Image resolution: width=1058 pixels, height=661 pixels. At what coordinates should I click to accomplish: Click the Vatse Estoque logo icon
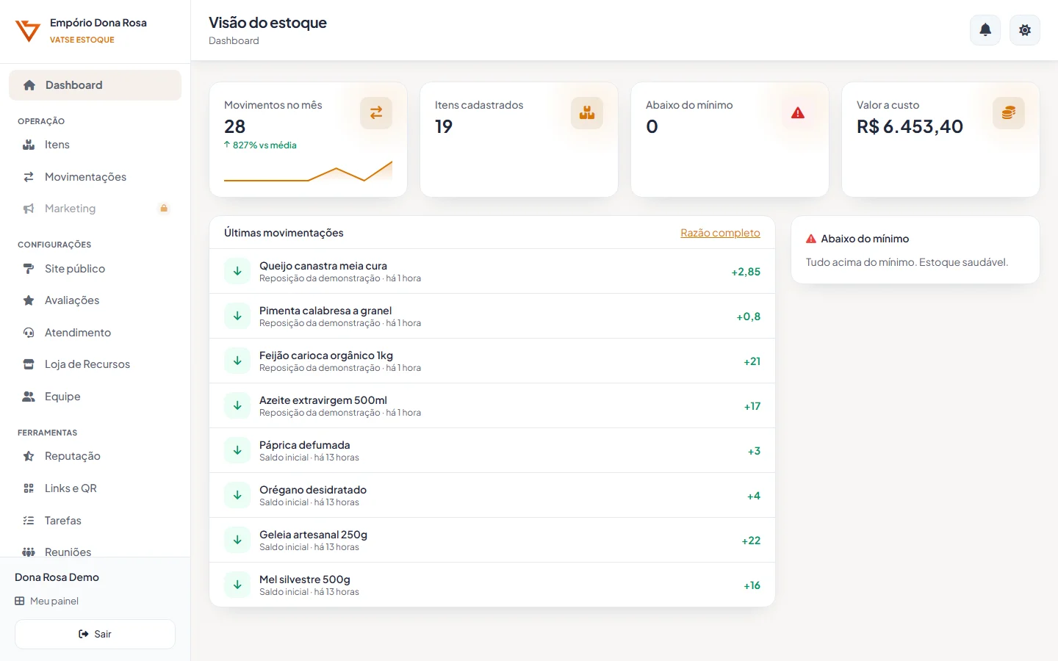tap(28, 31)
